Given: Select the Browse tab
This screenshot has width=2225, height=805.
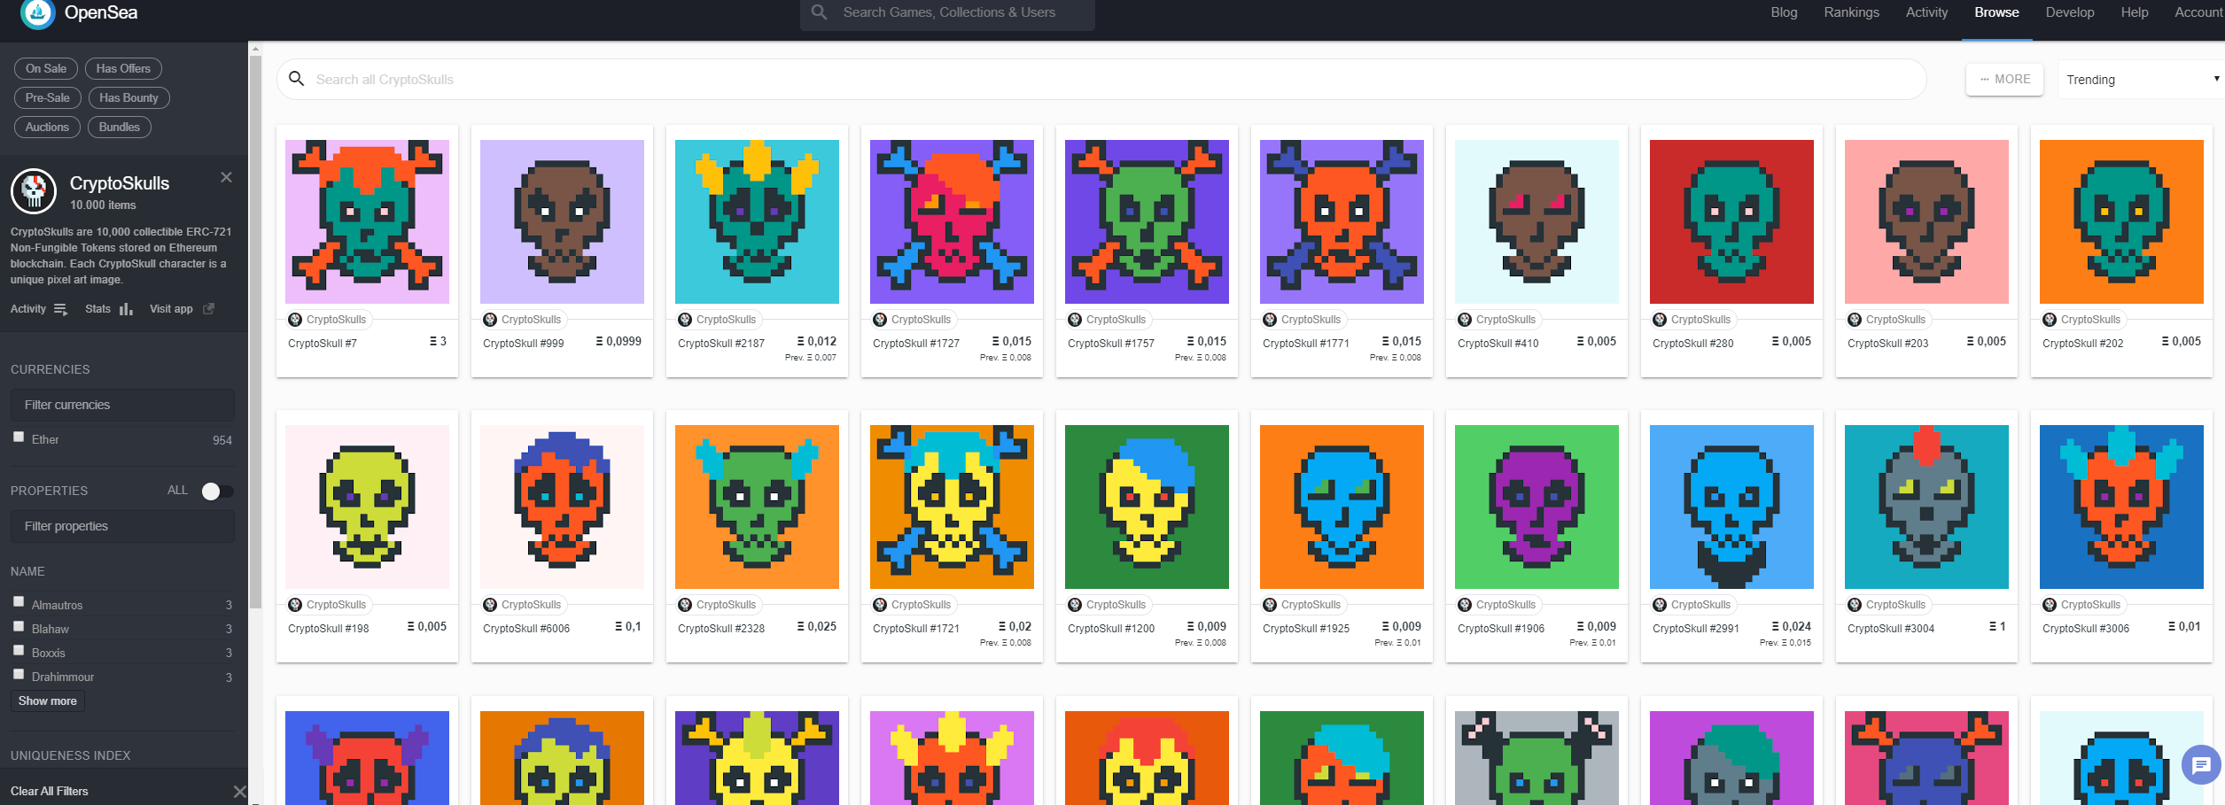Looking at the screenshot, I should point(1996,12).
